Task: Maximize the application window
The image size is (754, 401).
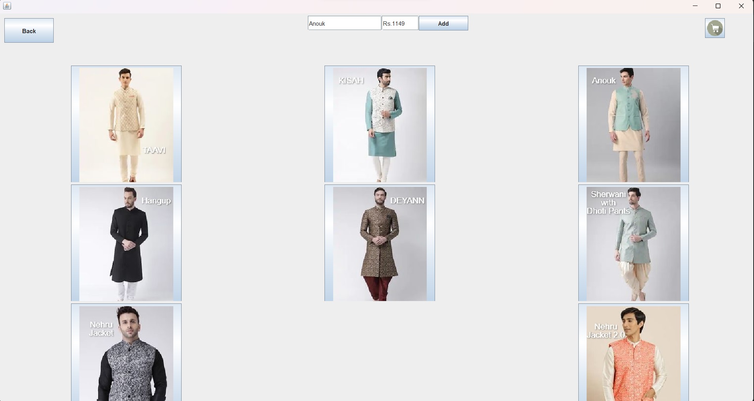Action: [718, 6]
